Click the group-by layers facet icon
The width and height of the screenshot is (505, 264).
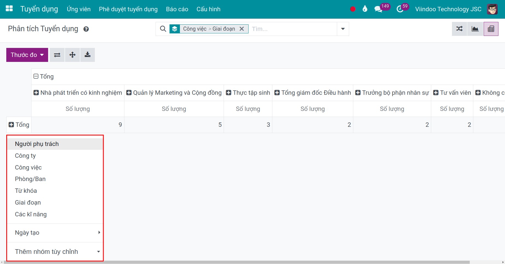pyautogui.click(x=175, y=29)
